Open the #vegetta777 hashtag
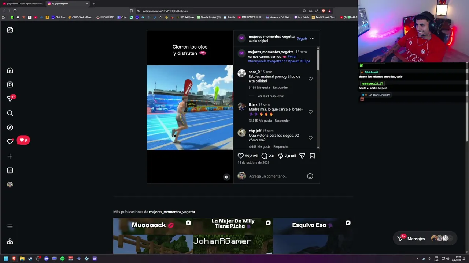This screenshot has height=263, width=469. pos(277,61)
